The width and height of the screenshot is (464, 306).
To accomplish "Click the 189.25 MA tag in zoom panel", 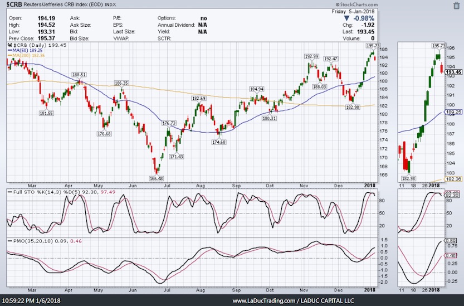I will [x=453, y=112].
